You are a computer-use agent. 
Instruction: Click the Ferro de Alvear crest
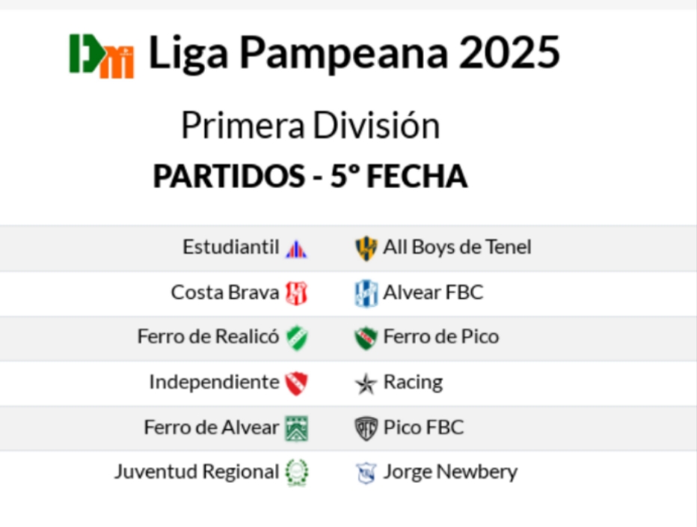pyautogui.click(x=296, y=428)
